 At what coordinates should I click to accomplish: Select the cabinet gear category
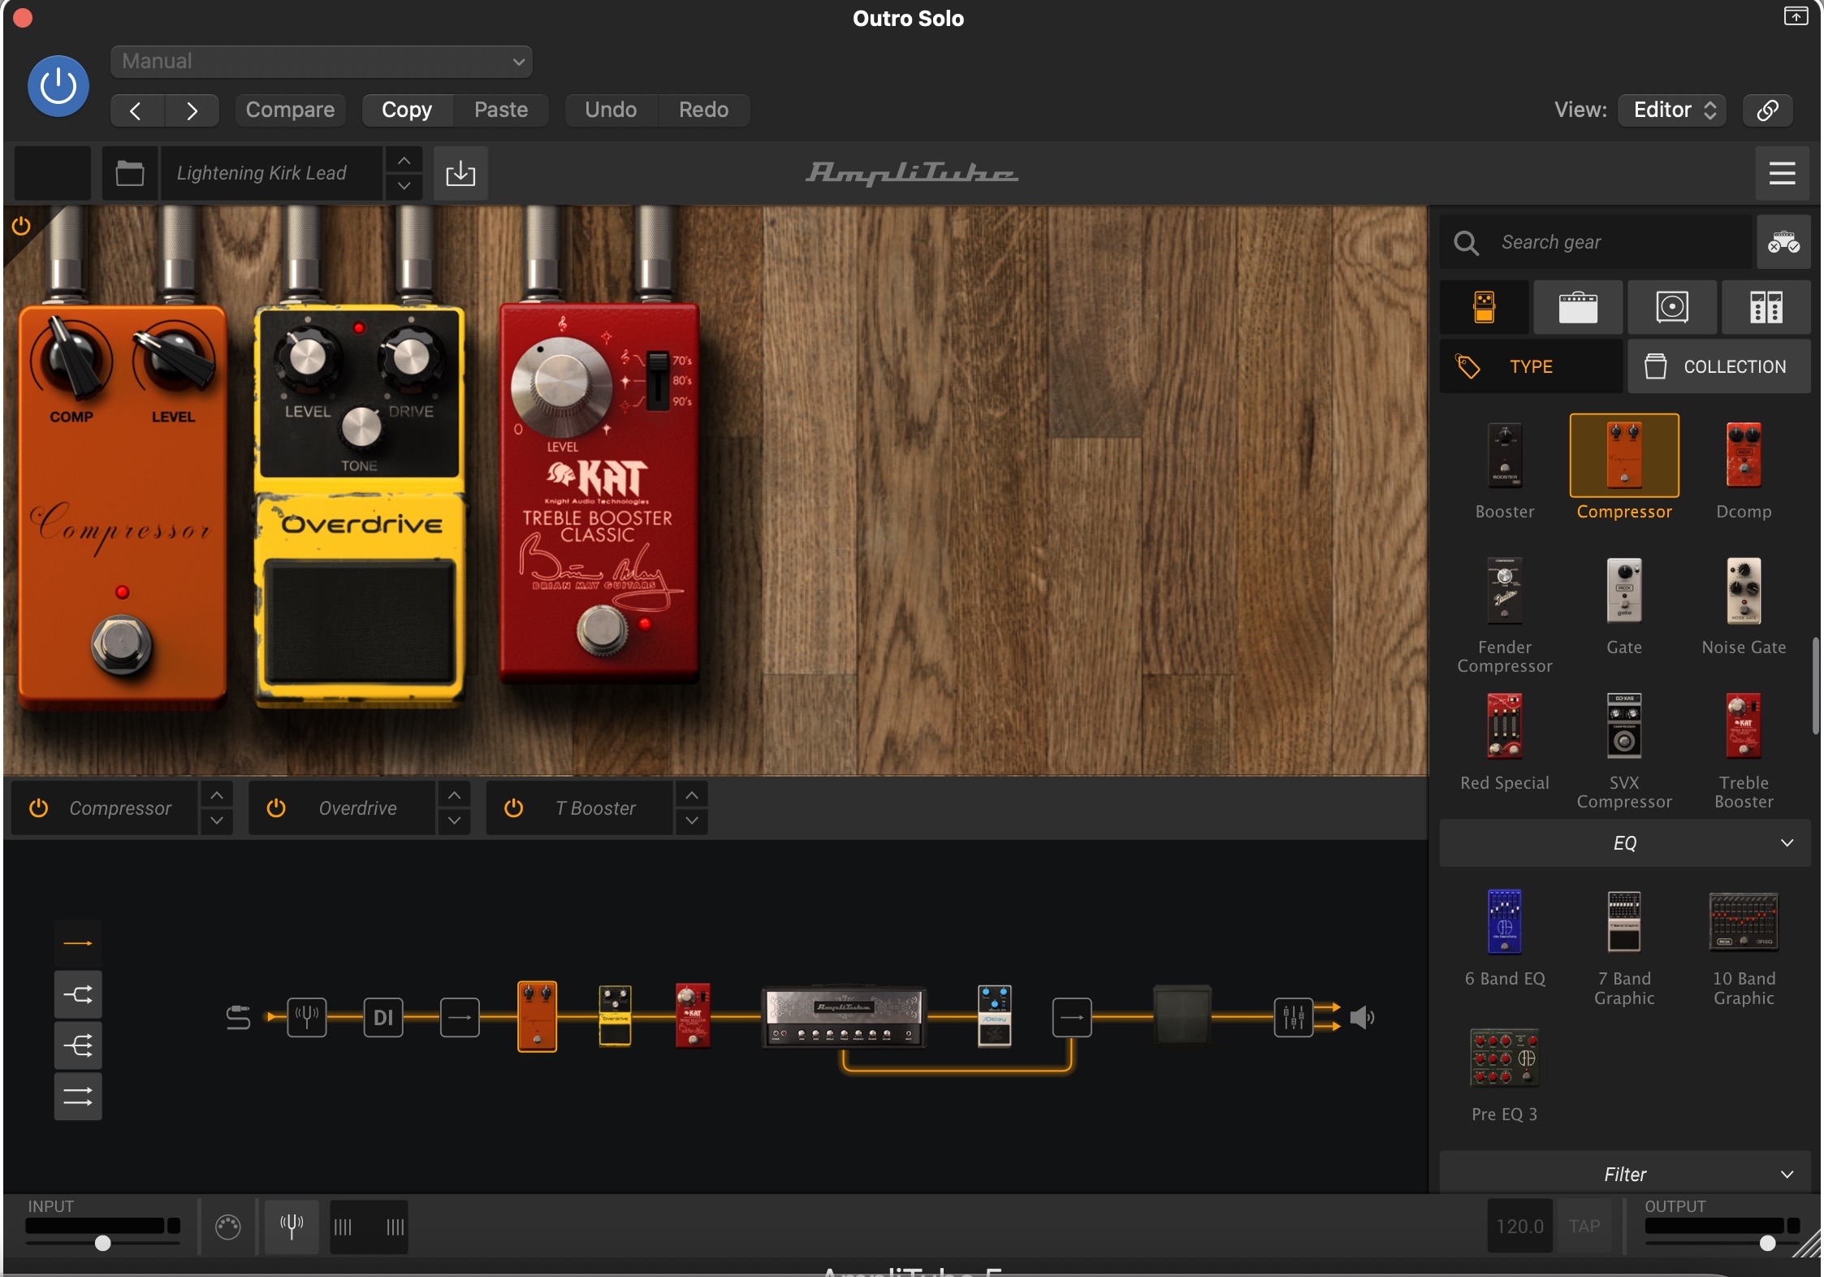coord(1672,307)
